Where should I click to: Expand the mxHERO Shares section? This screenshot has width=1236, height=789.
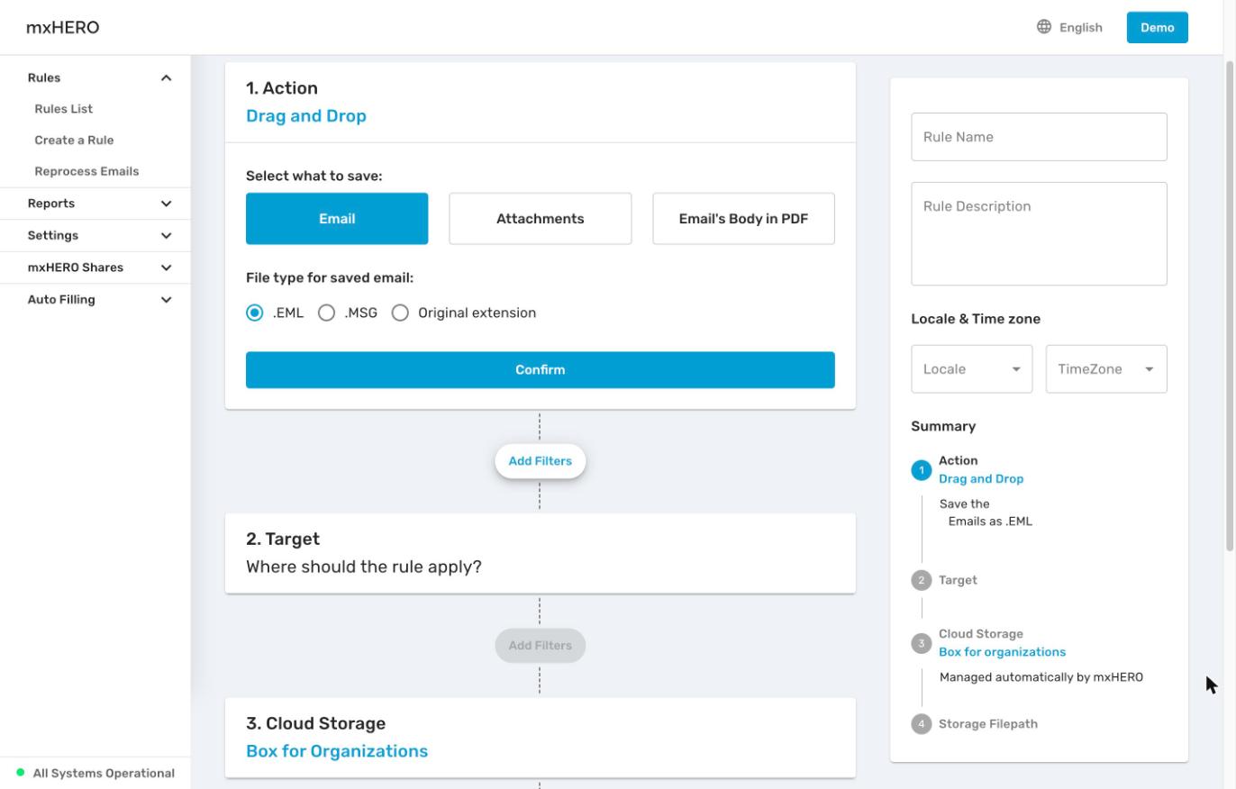point(166,268)
